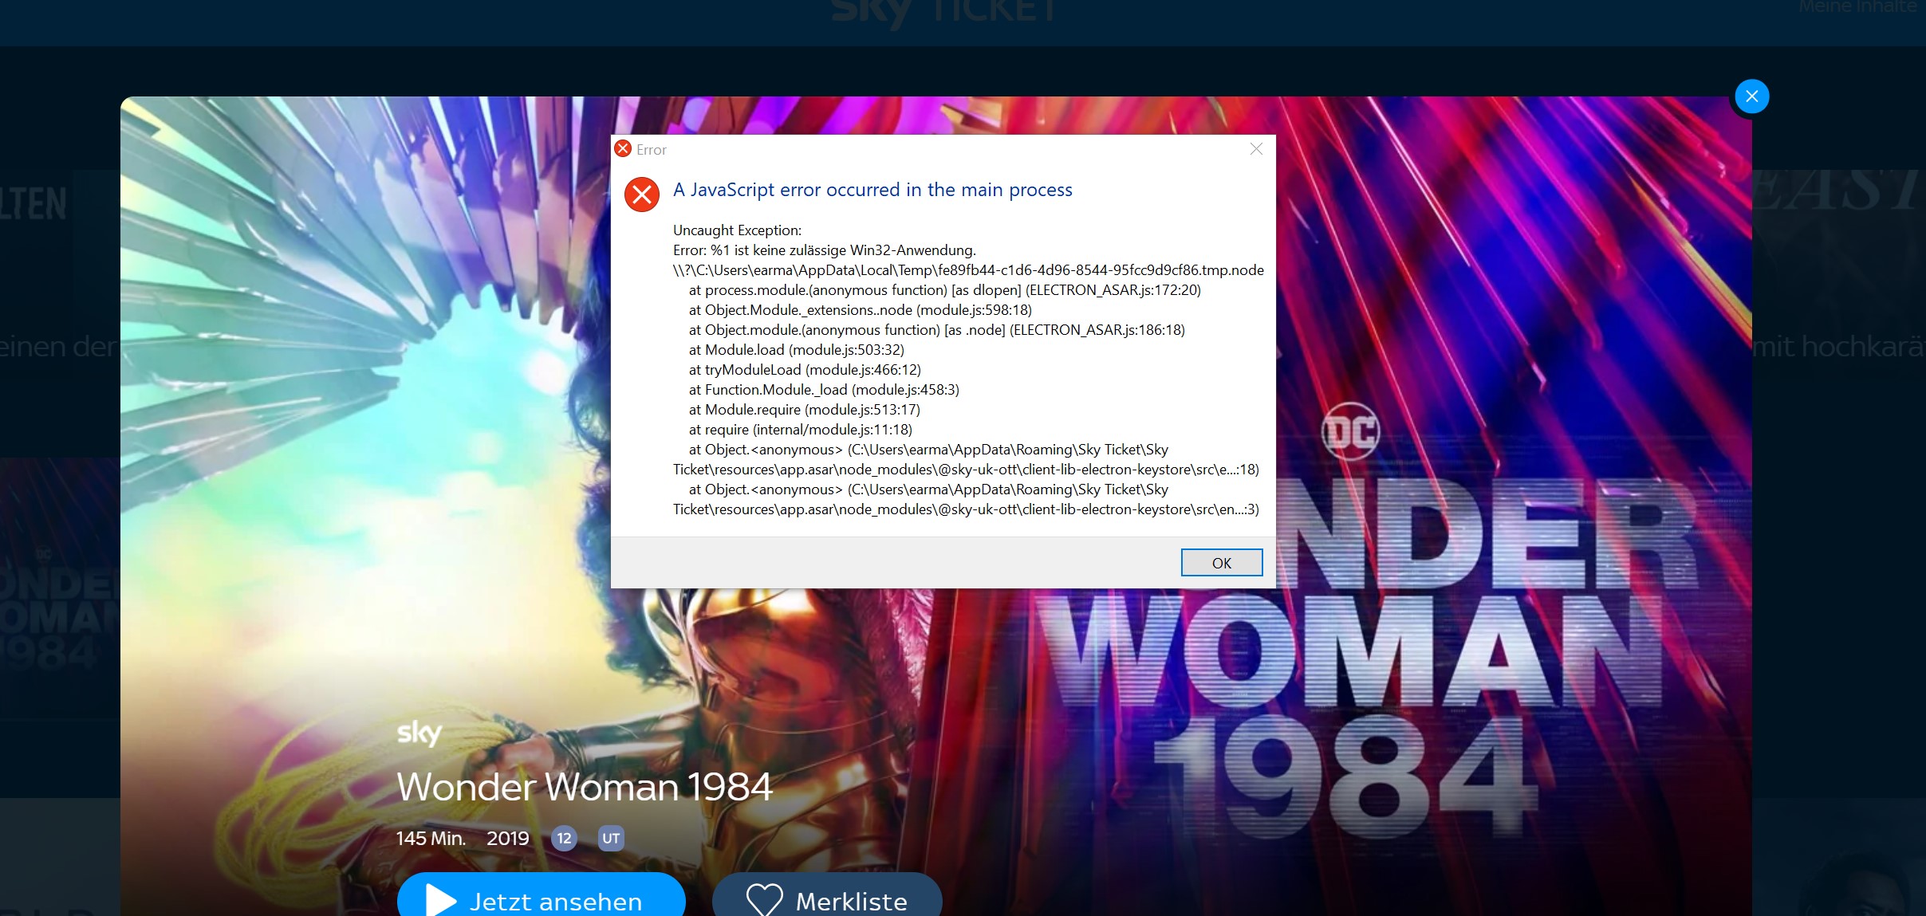Click the DC logo on the poster
Image resolution: width=1926 pixels, height=916 pixels.
tap(1351, 431)
